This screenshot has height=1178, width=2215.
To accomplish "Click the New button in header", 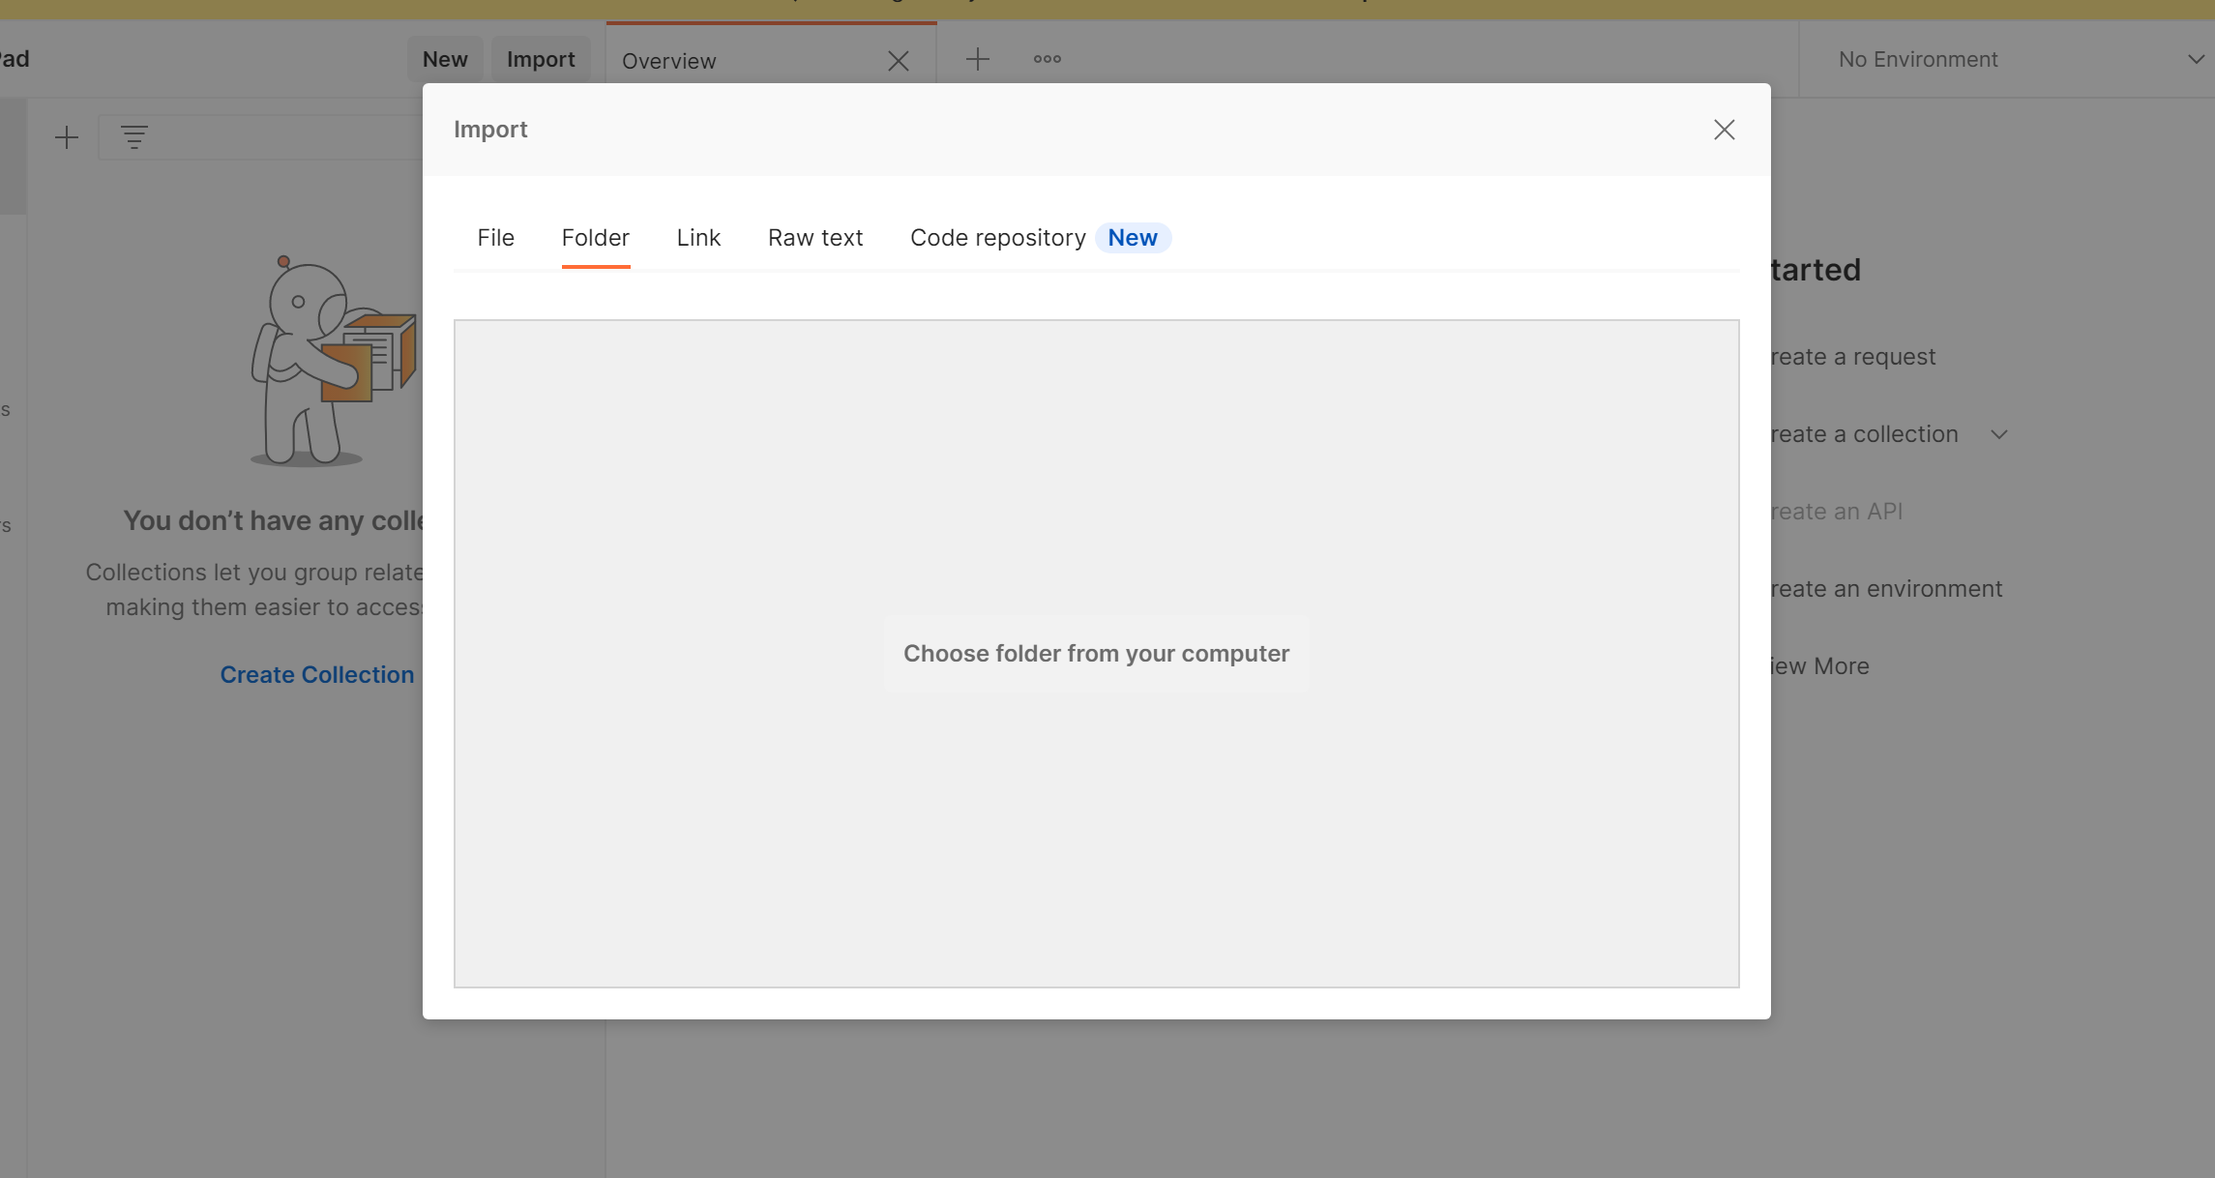I will pyautogui.click(x=445, y=59).
